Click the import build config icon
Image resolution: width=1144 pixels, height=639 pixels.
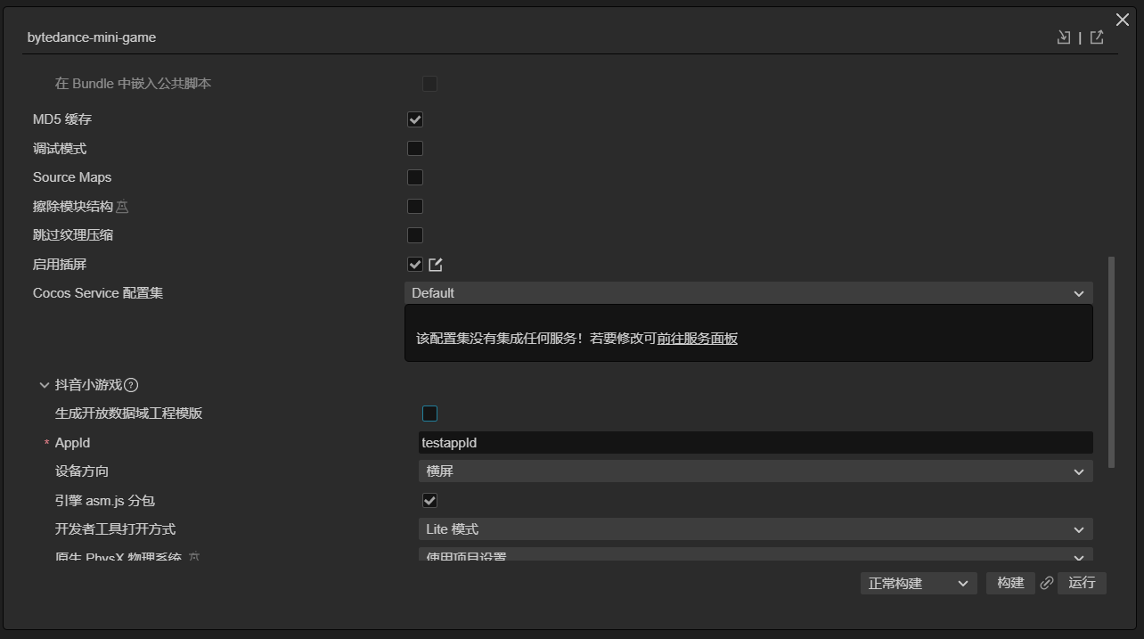[x=1064, y=37]
